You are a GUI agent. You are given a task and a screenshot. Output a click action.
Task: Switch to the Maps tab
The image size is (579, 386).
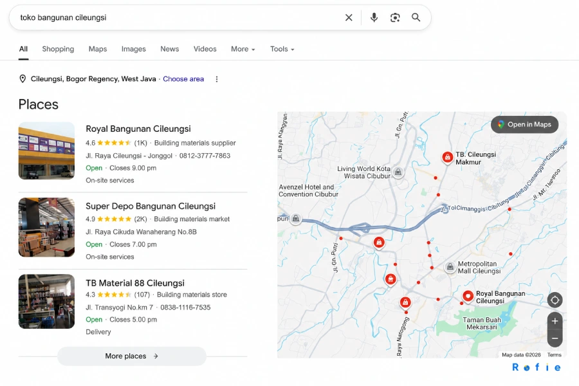pos(98,49)
